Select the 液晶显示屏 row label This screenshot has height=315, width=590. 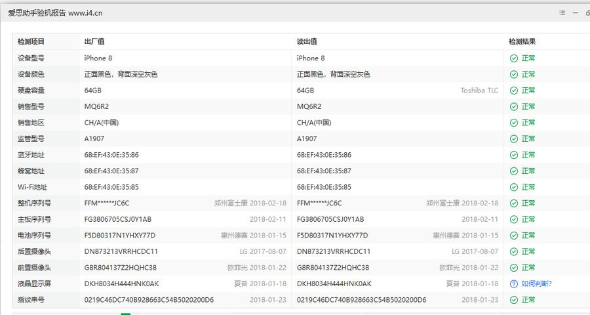click(x=34, y=283)
